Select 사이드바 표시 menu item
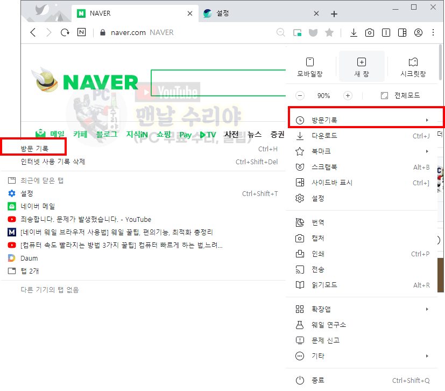The image size is (445, 391). 363,183
